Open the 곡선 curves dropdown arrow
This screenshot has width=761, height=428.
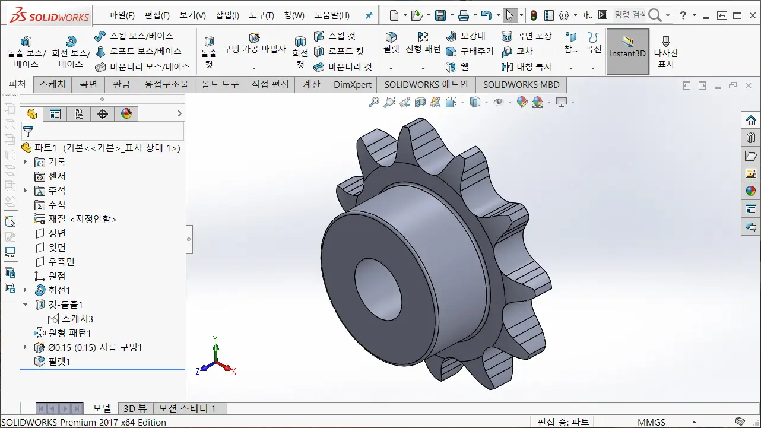click(x=593, y=68)
